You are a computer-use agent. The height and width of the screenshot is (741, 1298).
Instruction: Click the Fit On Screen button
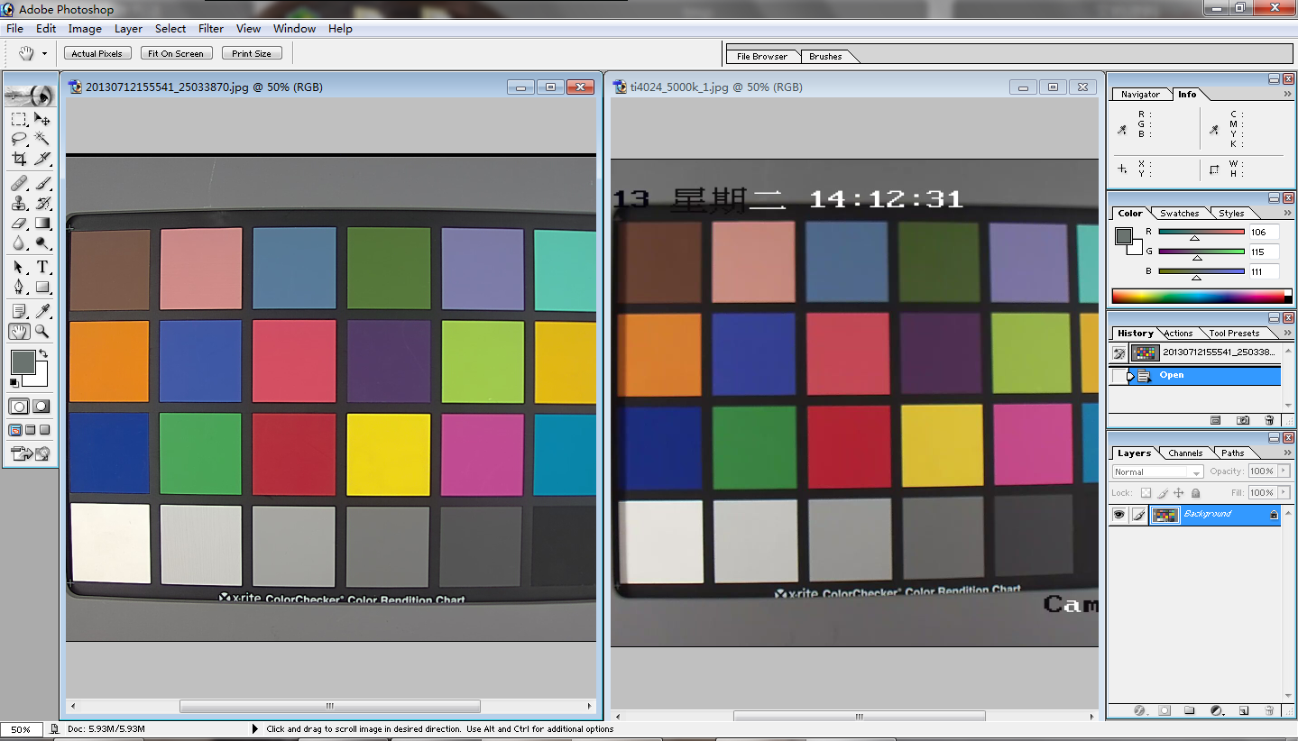[177, 53]
